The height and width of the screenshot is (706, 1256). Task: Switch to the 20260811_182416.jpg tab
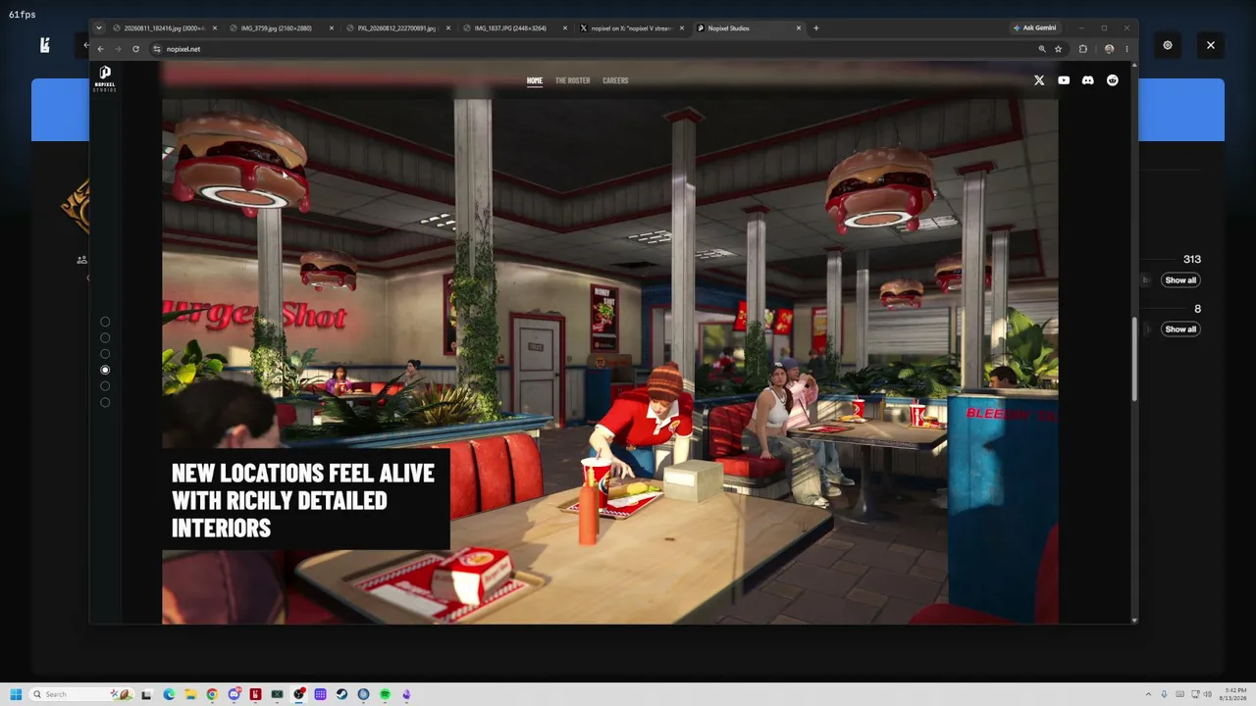pos(163,28)
